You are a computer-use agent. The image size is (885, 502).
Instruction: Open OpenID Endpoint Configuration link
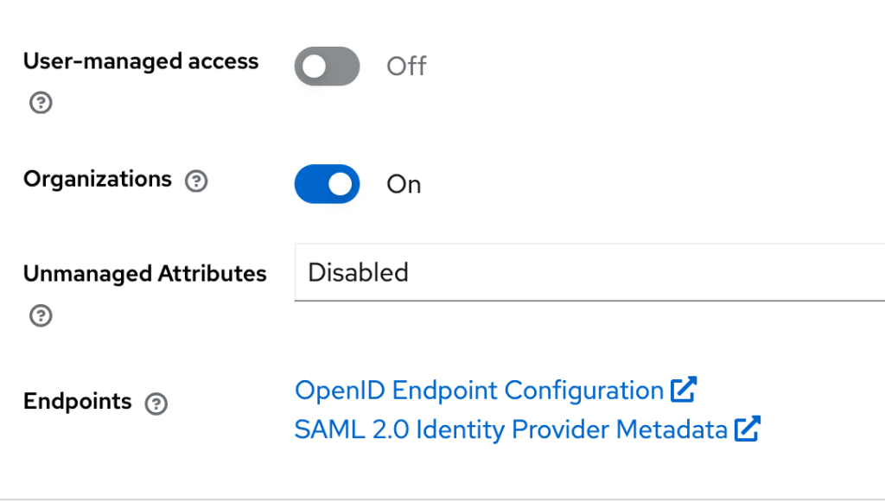click(479, 391)
